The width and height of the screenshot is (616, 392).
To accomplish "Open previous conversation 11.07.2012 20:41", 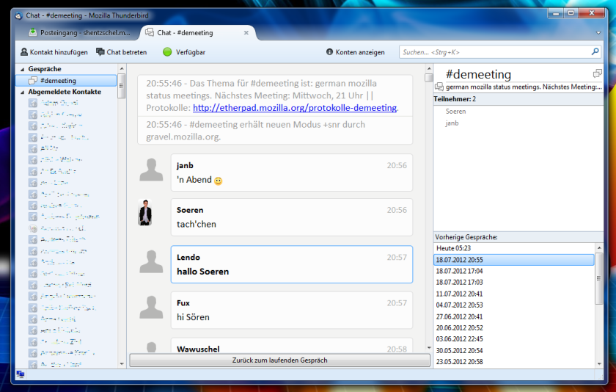I will click(514, 294).
